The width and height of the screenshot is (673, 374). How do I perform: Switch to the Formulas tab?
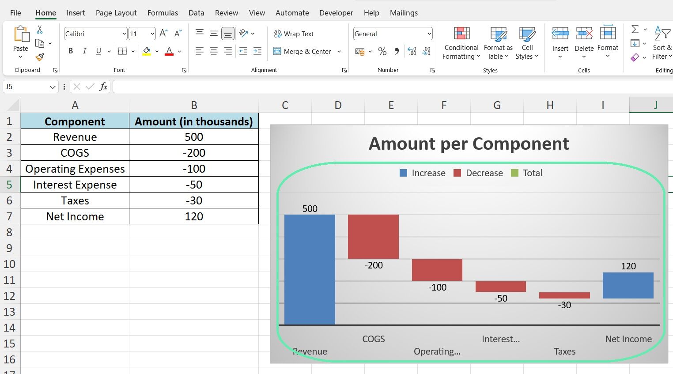tap(163, 13)
